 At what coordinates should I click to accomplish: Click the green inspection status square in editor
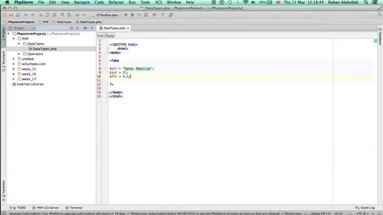[375, 41]
